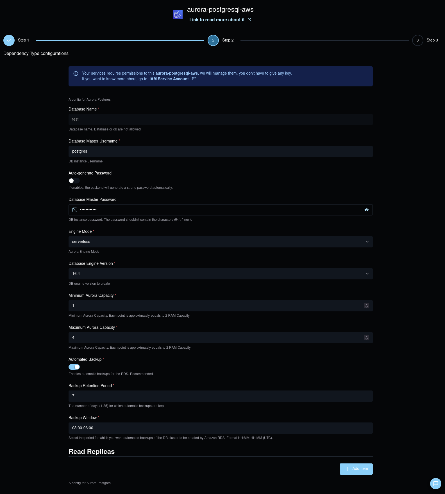445x494 pixels.
Task: Enable the Auto-generate Password toggle
Action: [x=74, y=181]
